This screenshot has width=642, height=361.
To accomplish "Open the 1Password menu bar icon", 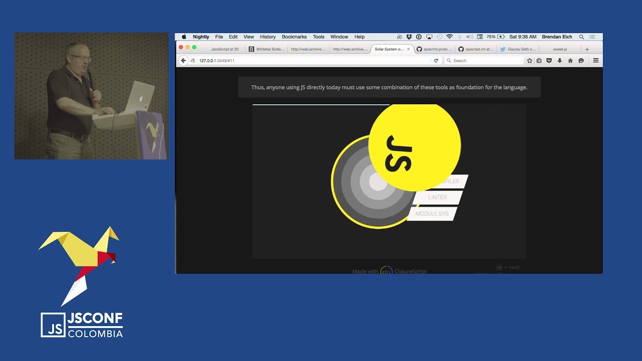I will coord(419,37).
